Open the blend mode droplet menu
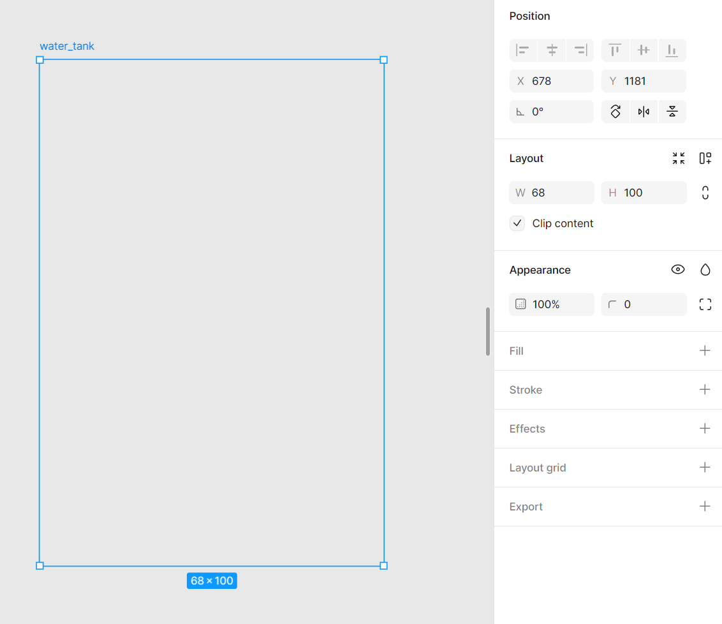This screenshot has width=722, height=624. pyautogui.click(x=705, y=270)
